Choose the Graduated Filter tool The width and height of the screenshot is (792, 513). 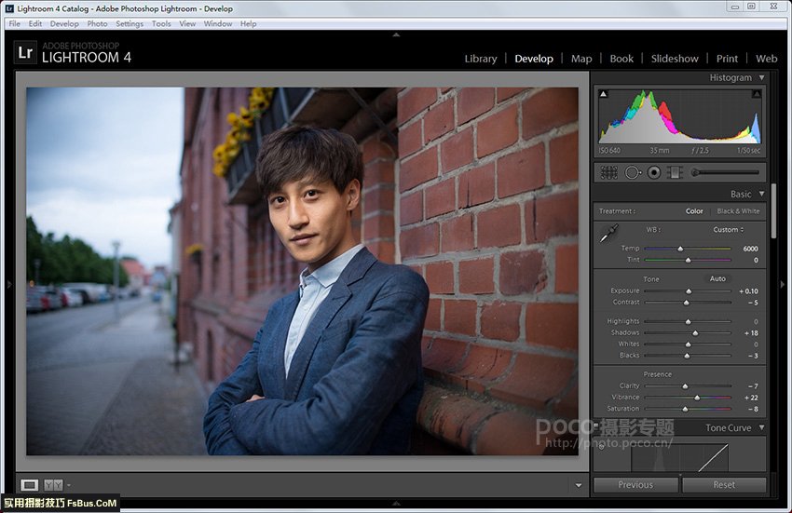[x=675, y=172]
